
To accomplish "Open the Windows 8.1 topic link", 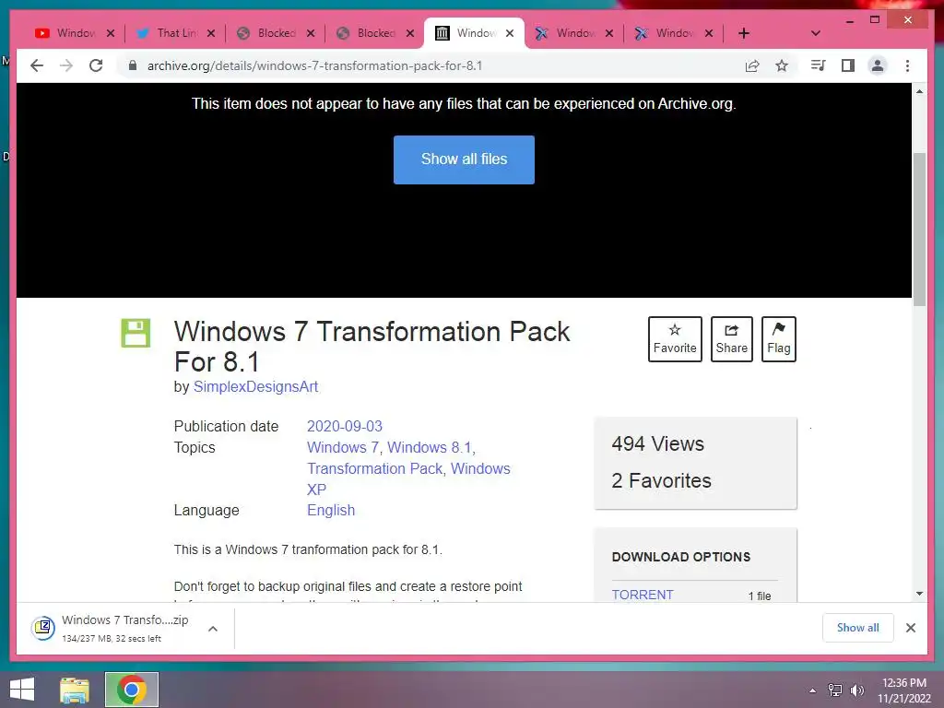I will pyautogui.click(x=430, y=447).
